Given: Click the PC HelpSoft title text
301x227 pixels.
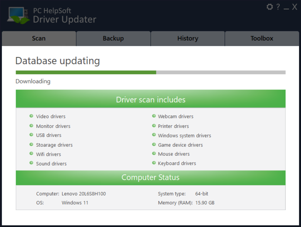Looking at the screenshot, I should coord(52,11).
